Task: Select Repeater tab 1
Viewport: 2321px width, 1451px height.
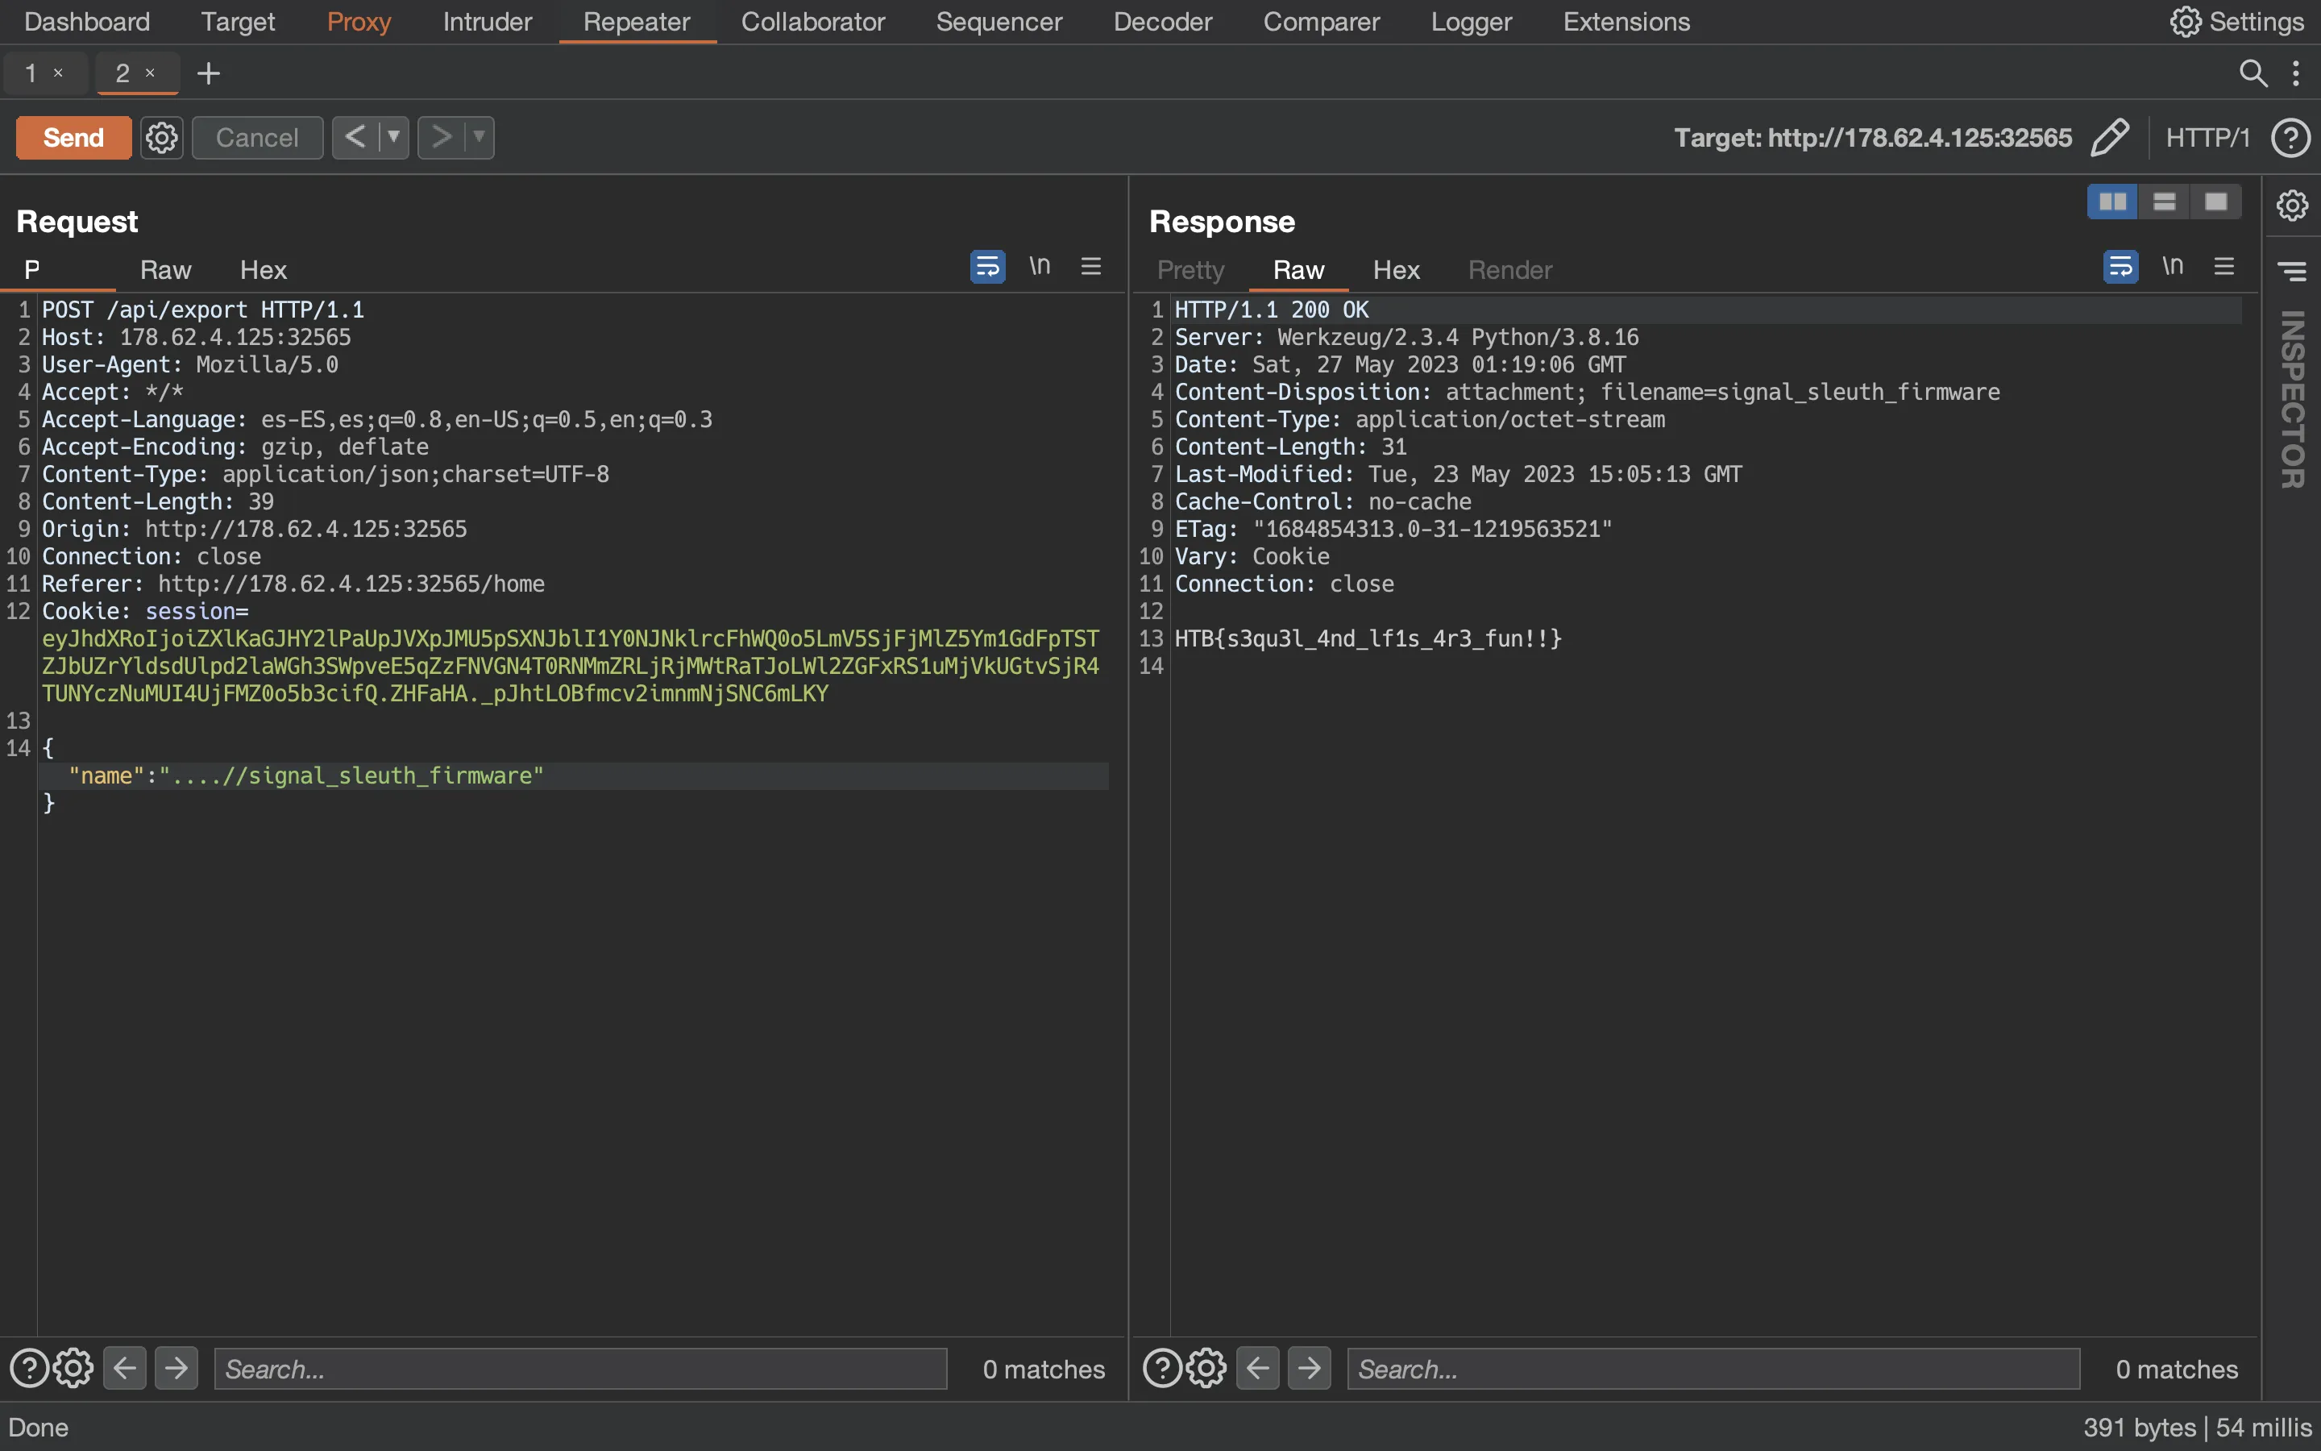Action: [x=31, y=73]
